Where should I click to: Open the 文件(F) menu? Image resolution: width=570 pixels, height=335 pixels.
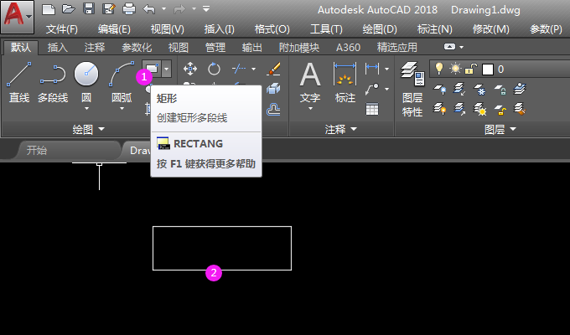[x=62, y=29]
